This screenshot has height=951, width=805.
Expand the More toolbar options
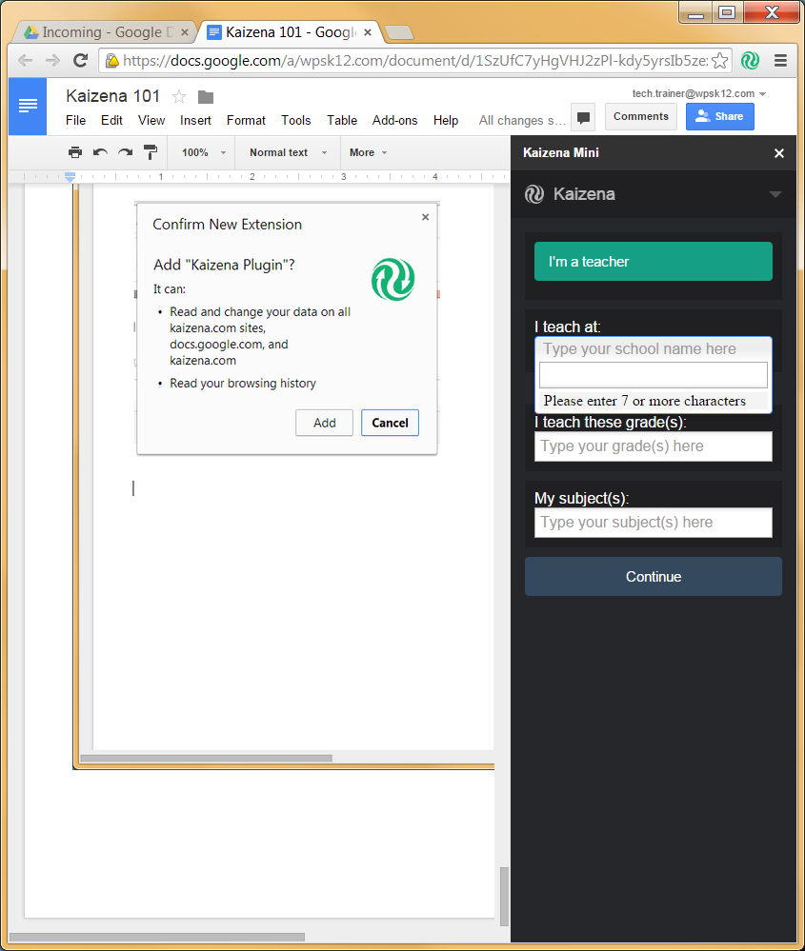(368, 153)
